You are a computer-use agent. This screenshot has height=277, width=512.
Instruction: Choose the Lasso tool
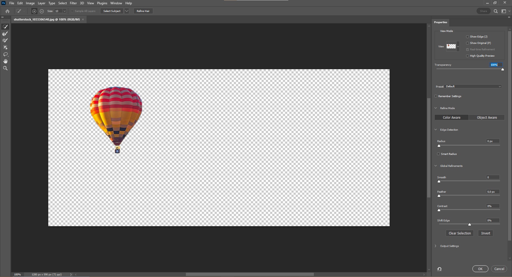click(x=5, y=54)
